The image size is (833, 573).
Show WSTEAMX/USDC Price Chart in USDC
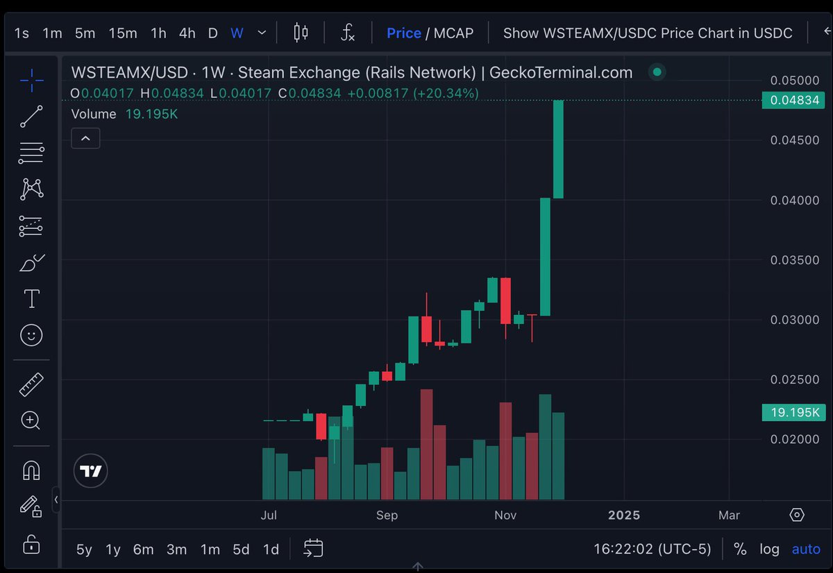(x=648, y=33)
